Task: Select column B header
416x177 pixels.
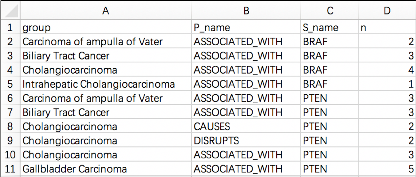Action: pyautogui.click(x=246, y=11)
